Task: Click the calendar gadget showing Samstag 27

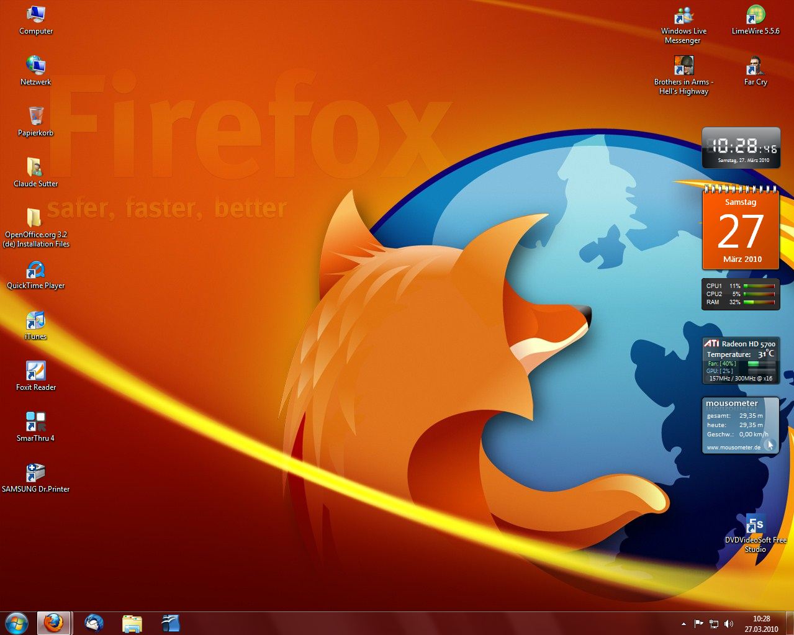Action: (741, 228)
